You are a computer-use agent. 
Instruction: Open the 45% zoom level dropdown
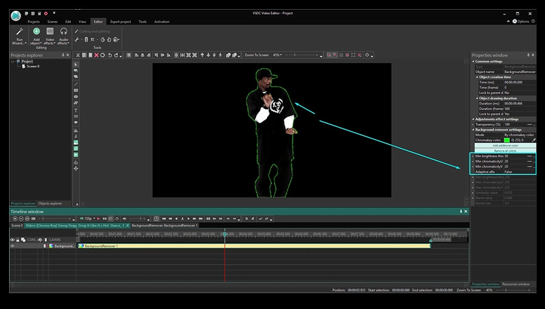pyautogui.click(x=278, y=55)
